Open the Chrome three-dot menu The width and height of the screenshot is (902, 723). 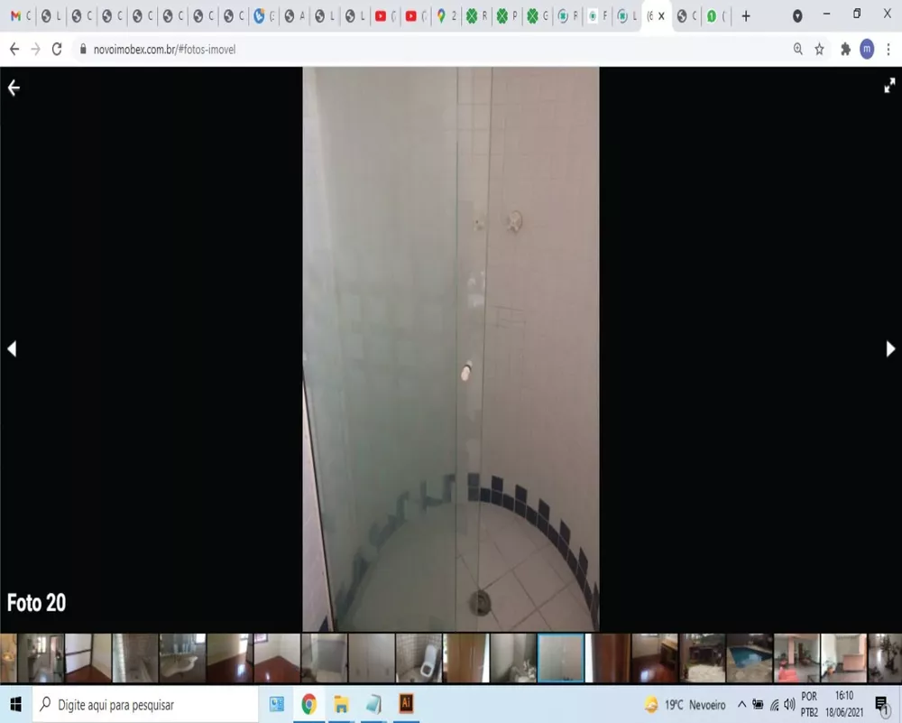coord(888,50)
